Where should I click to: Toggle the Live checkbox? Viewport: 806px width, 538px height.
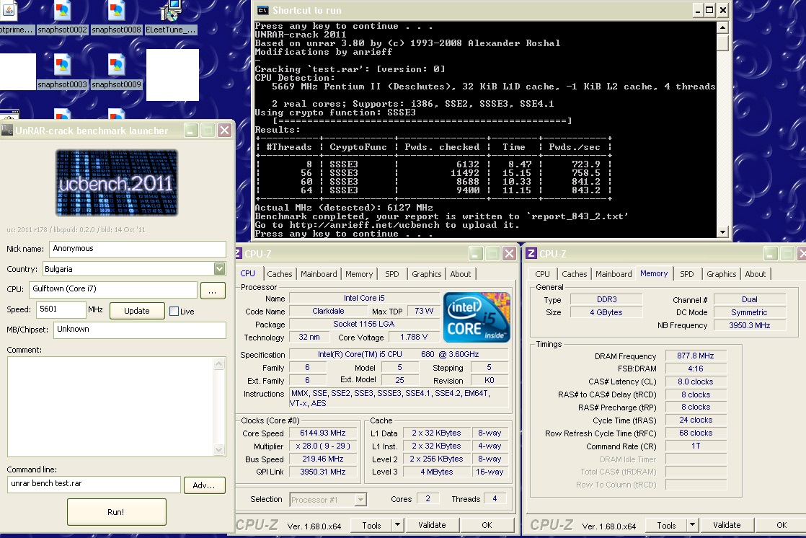(x=174, y=311)
